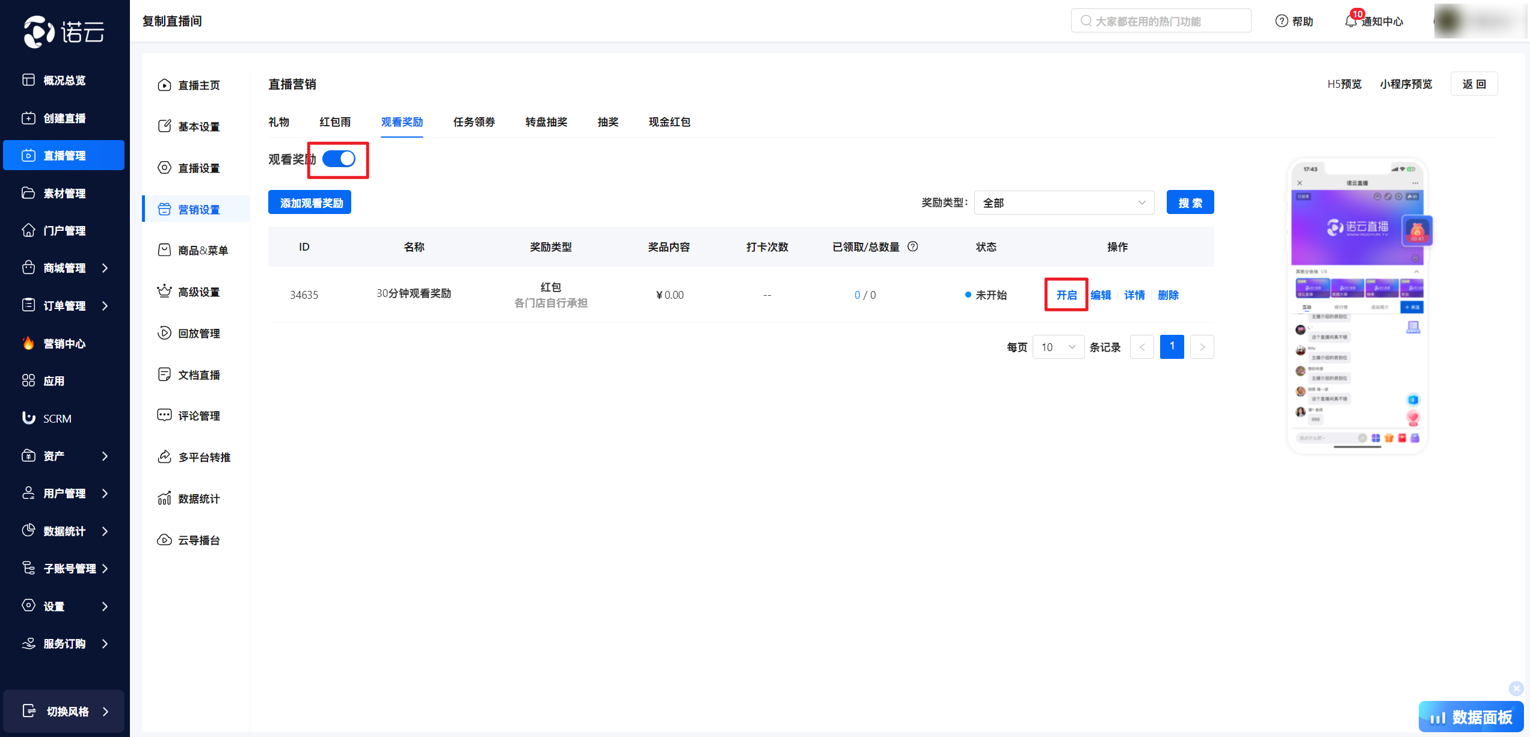Switch to the 红包雨 tab
Viewport: 1530px width, 737px height.
click(335, 122)
